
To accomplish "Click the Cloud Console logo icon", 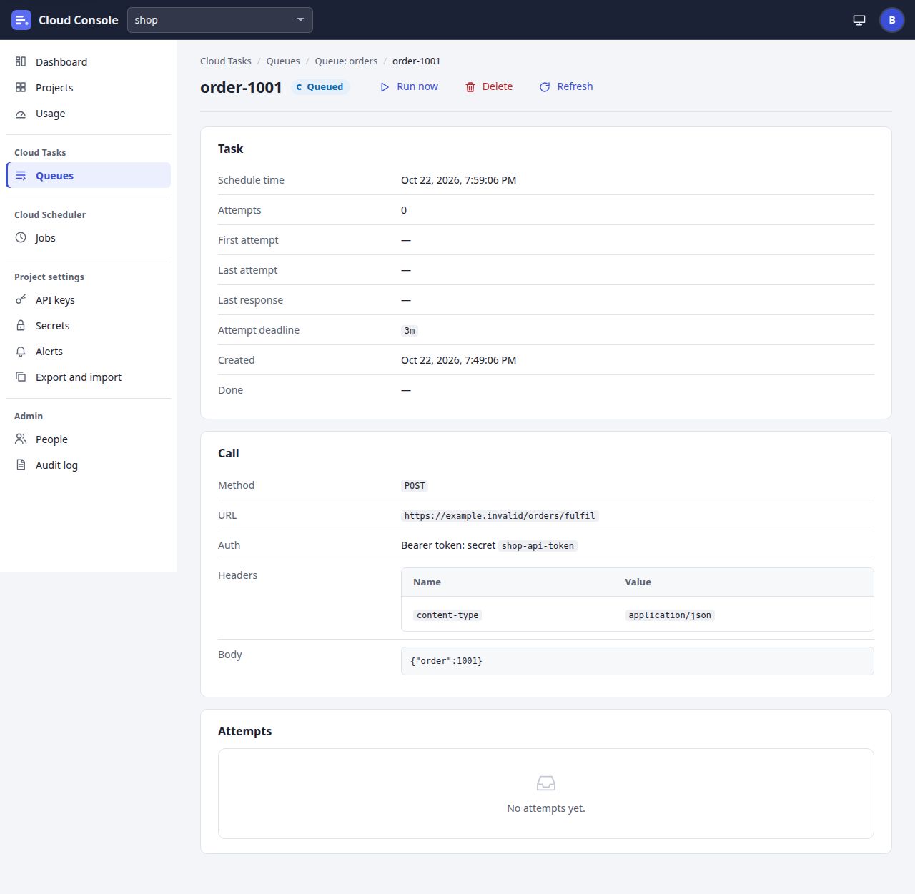I will point(21,20).
